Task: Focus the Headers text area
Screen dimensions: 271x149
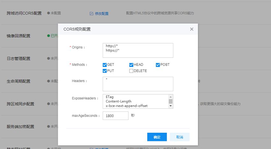Action: 138,84
